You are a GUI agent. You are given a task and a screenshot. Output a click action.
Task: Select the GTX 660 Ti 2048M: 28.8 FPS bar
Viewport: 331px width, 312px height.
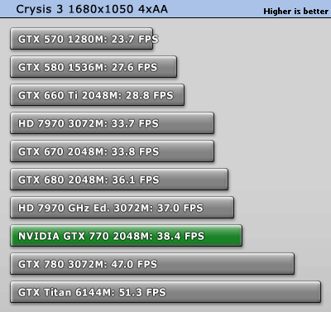98,95
